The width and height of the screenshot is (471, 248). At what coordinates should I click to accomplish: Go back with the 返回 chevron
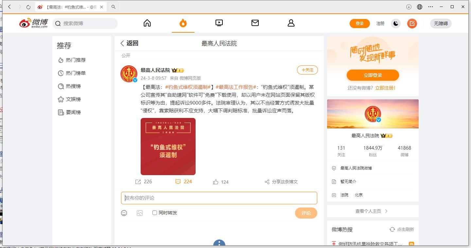[123, 43]
